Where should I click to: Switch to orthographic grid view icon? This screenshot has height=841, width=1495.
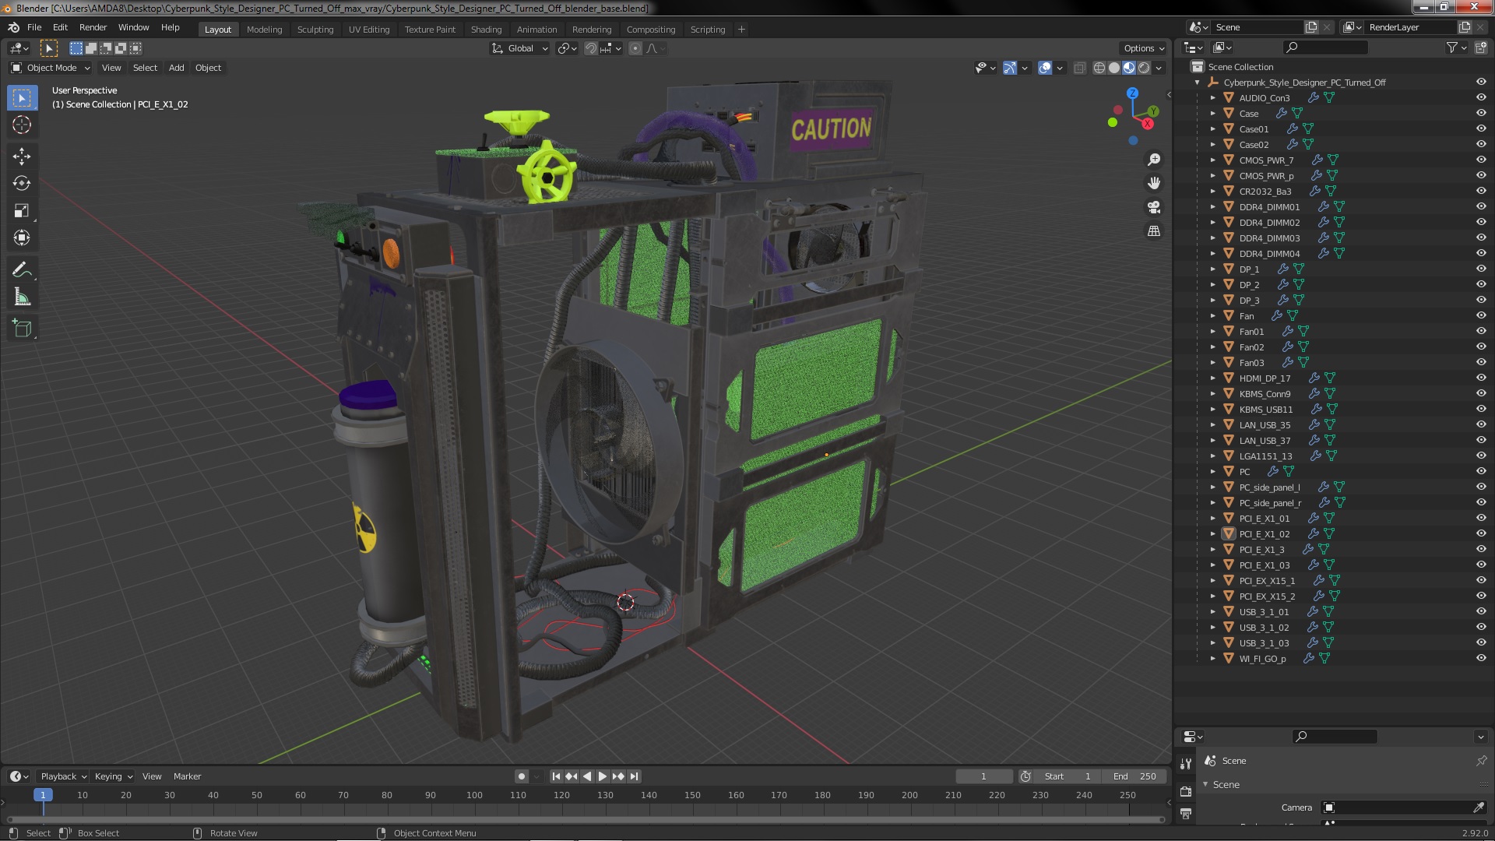(x=1154, y=231)
